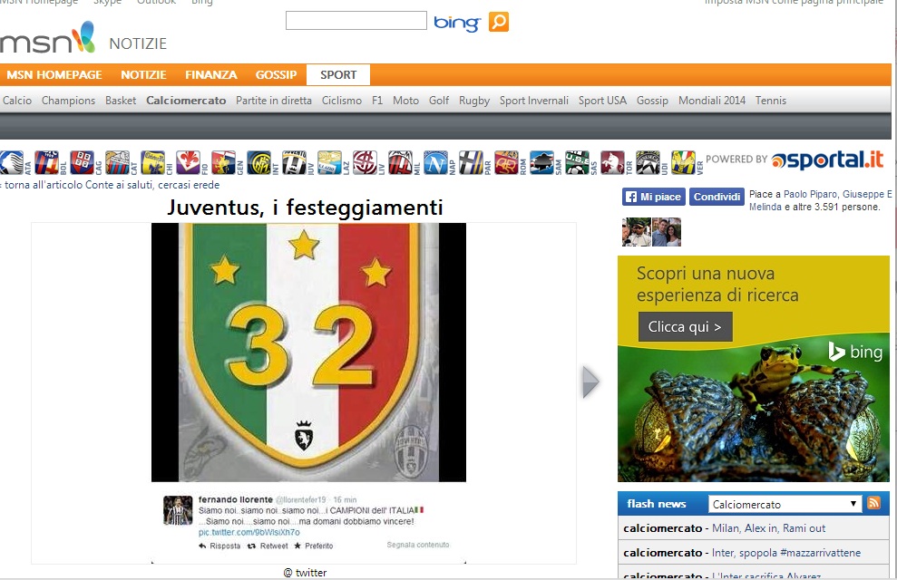897x580 pixels.
Task: Return to article Conte ai saluti link
Action: [111, 185]
